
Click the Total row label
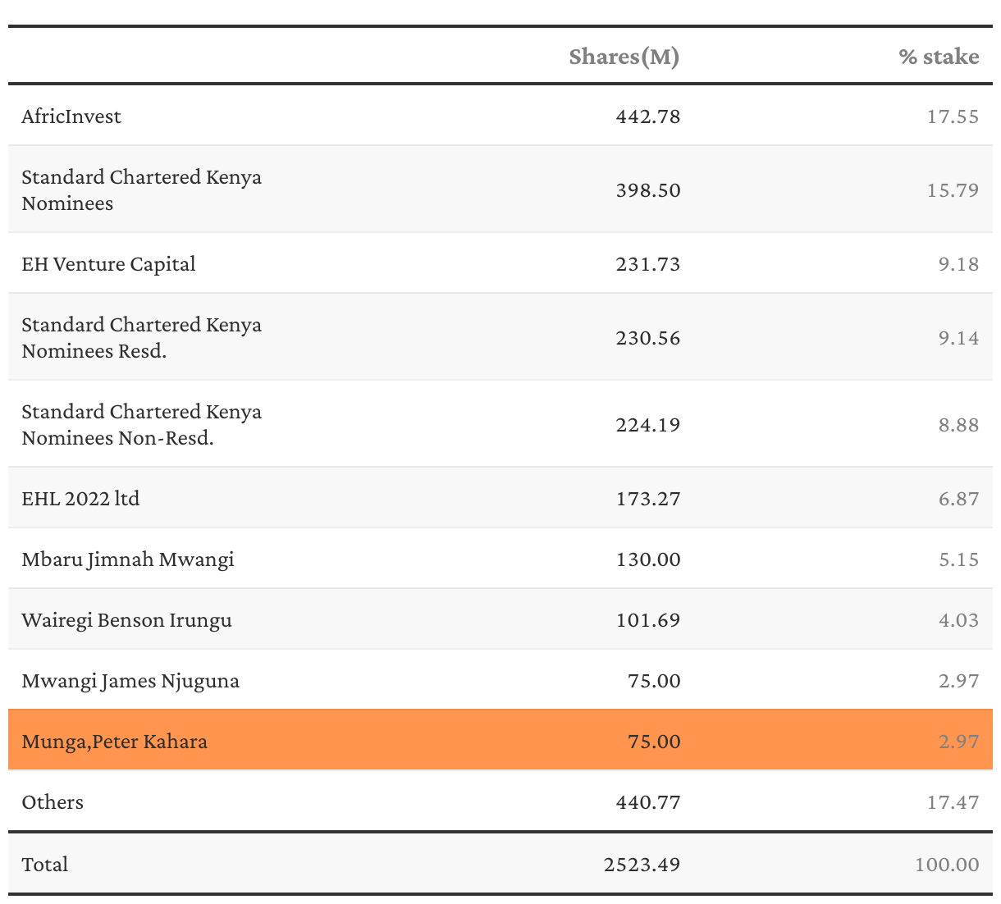point(45,865)
